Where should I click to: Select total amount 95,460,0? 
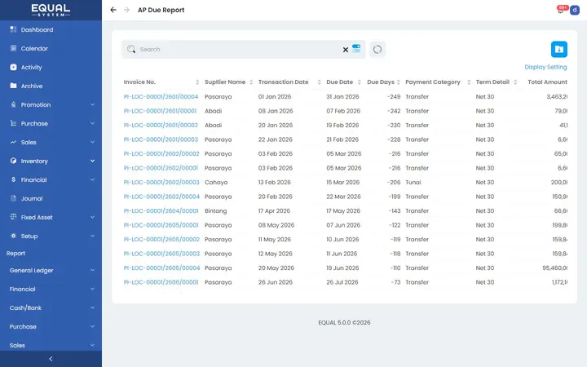click(555, 268)
